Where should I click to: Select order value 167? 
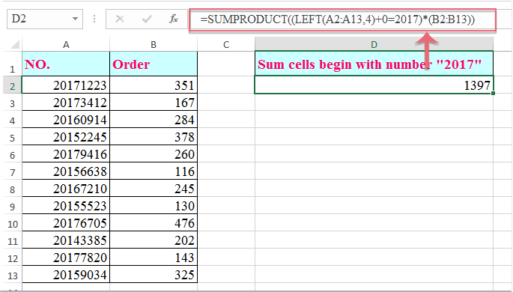[154, 103]
